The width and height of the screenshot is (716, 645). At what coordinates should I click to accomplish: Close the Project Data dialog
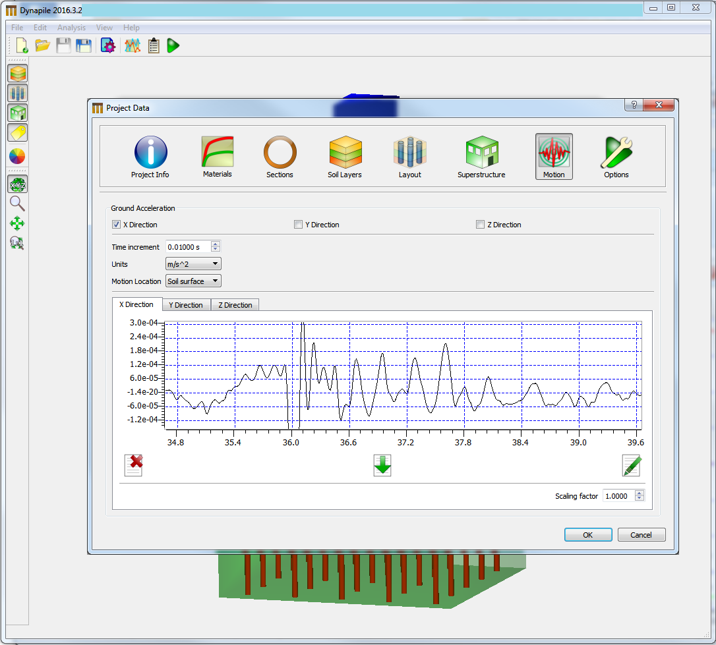click(x=659, y=105)
